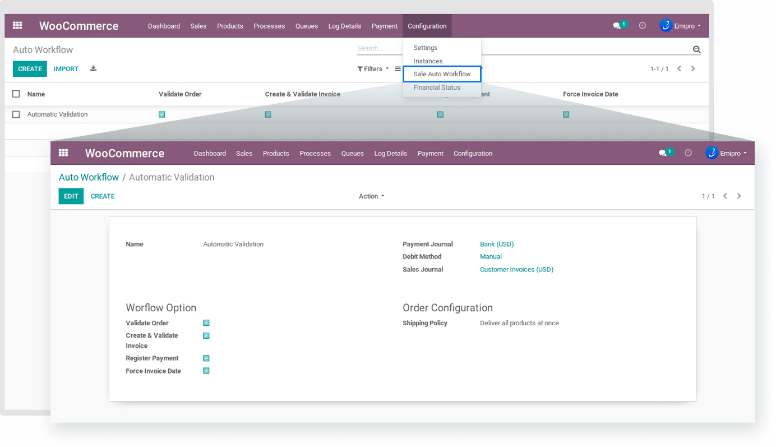Open the Dashboard menu in the back list window
Screen dimensions: 776x447
164,26
